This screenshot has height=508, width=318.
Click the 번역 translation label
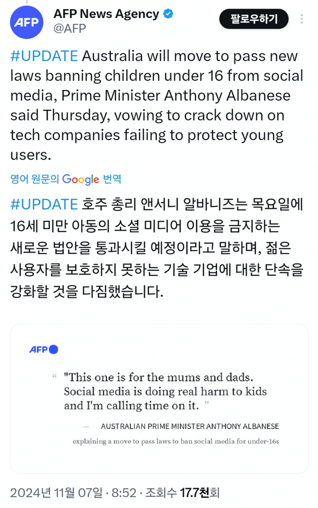(112, 179)
